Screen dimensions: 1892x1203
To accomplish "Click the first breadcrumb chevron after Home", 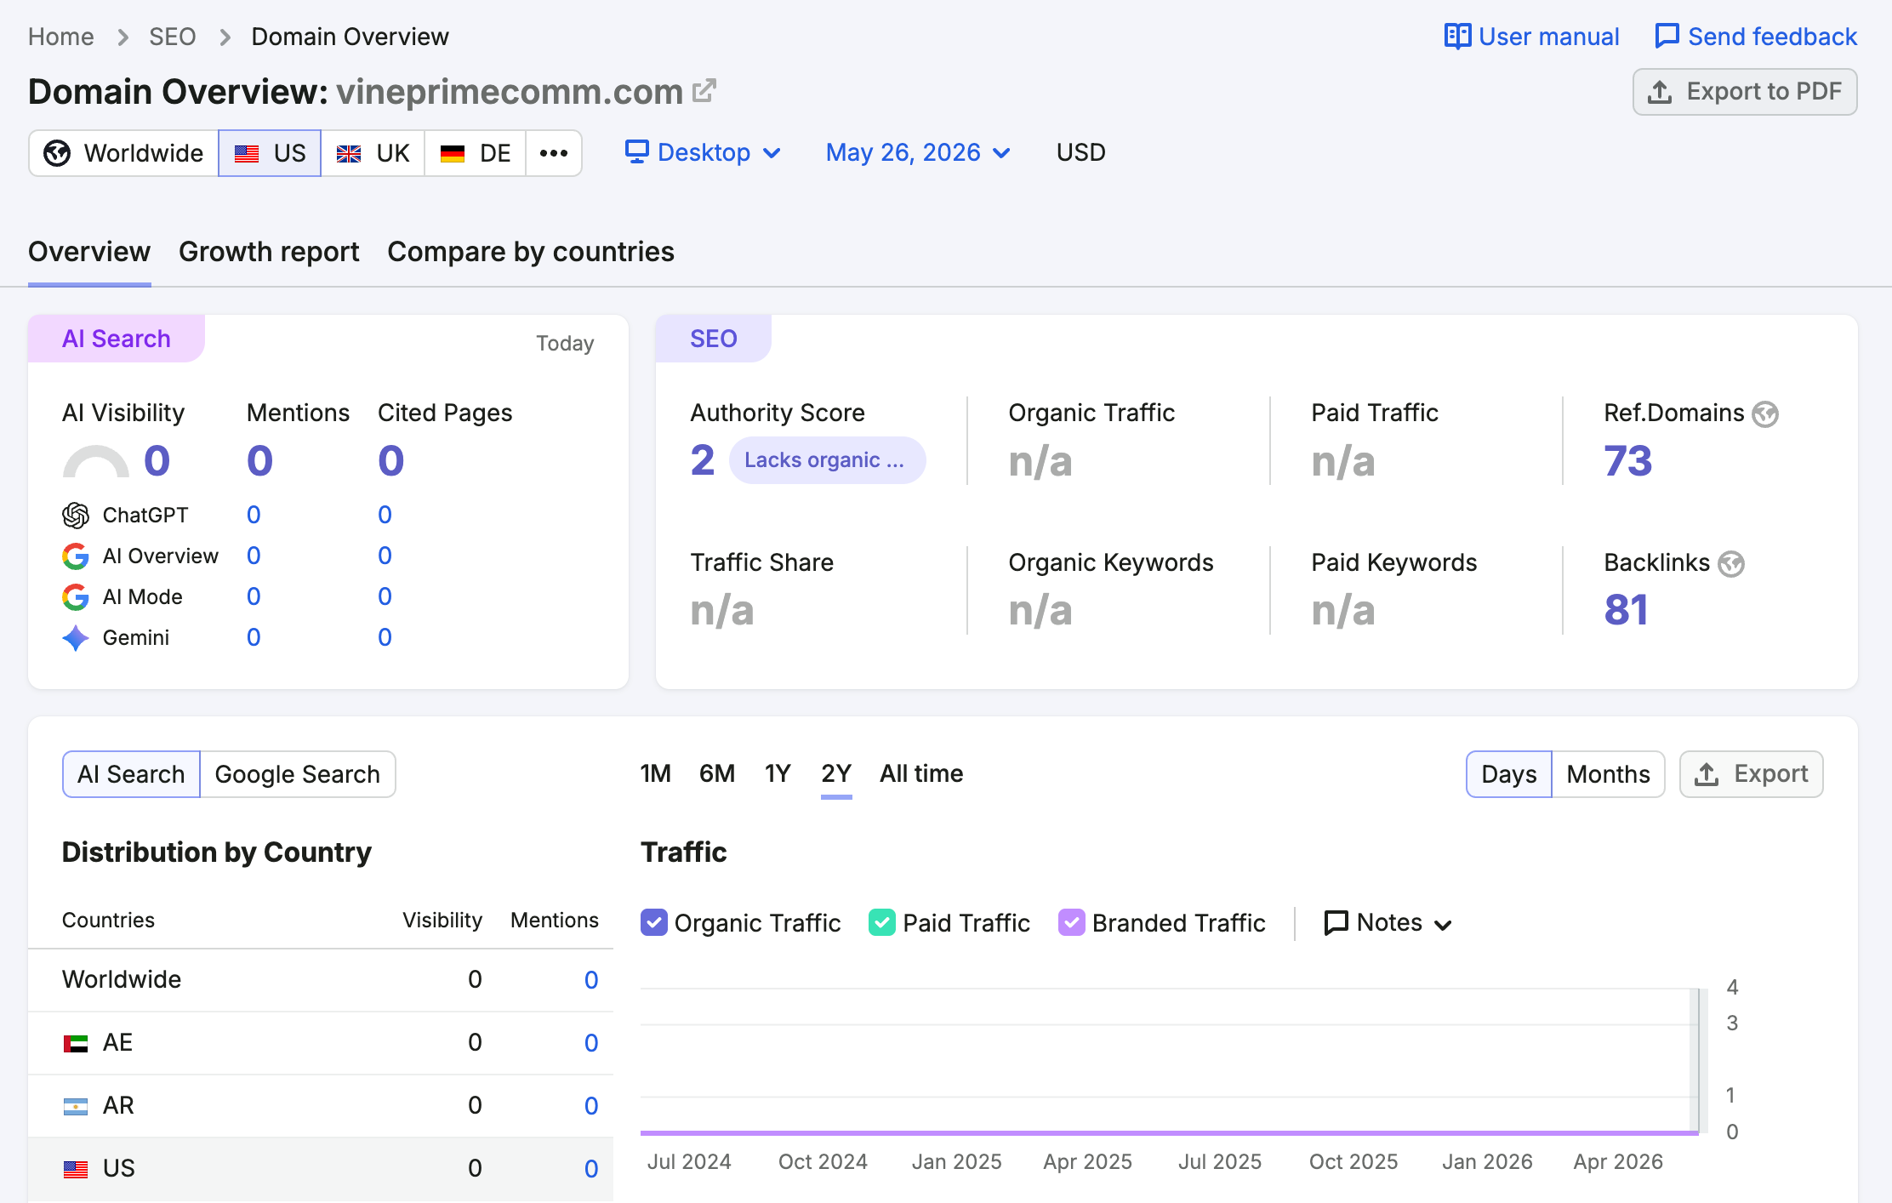I will 123,37.
